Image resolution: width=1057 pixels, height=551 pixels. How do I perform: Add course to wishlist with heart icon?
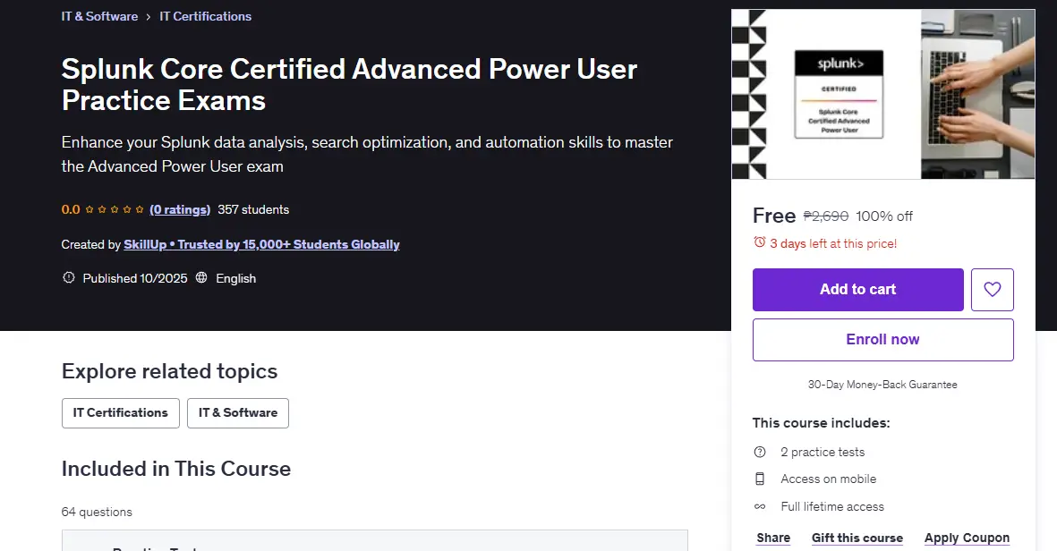pyautogui.click(x=993, y=290)
